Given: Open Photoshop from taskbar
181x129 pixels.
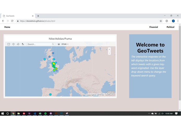Looking at the screenshot, I should click(61, 114).
